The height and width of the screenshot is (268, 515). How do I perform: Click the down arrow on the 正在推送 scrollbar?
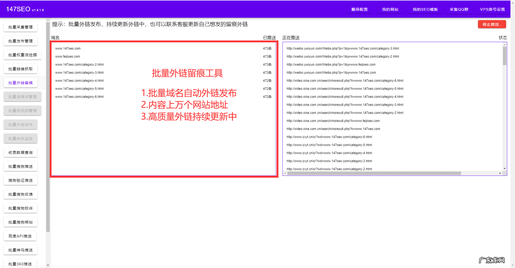[x=504, y=168]
